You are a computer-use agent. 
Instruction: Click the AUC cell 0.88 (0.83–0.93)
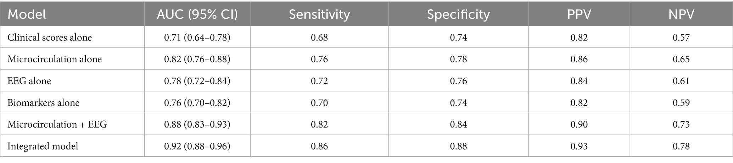tap(197, 124)
